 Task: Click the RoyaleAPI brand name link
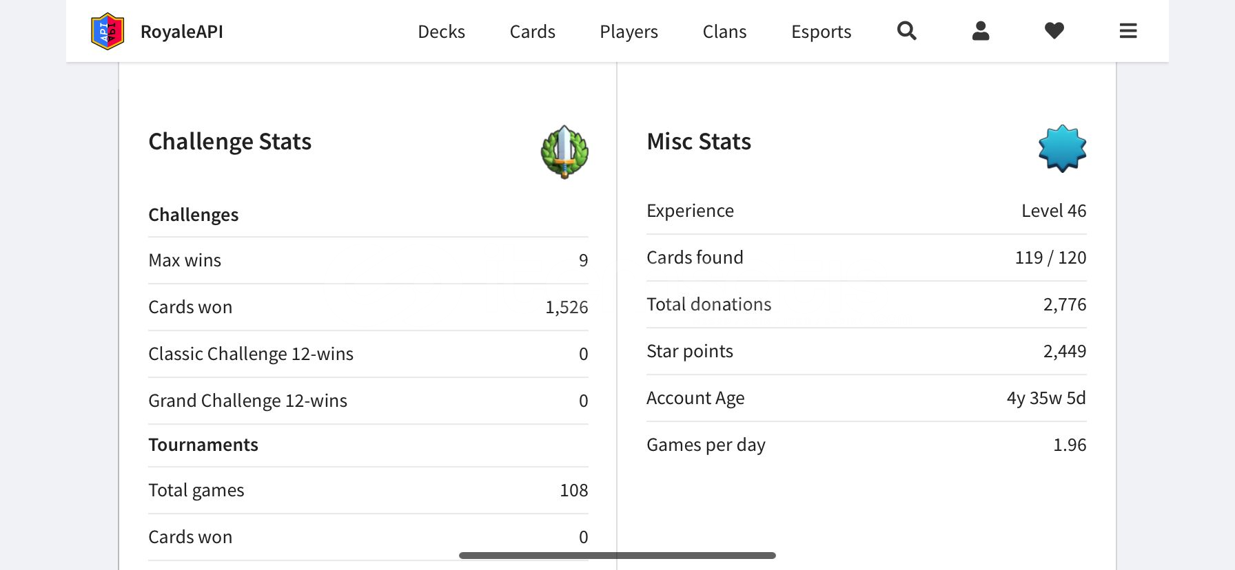tap(182, 32)
